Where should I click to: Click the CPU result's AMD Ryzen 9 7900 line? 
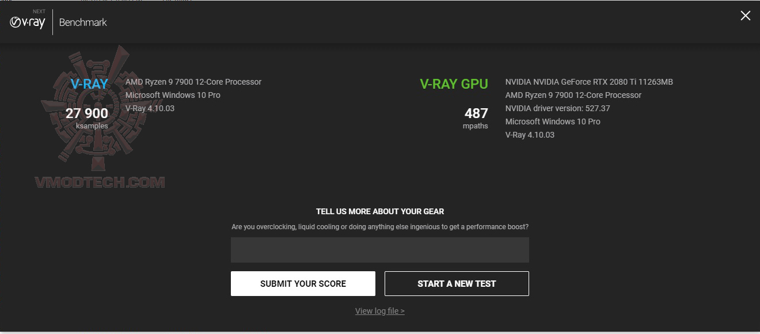(193, 82)
